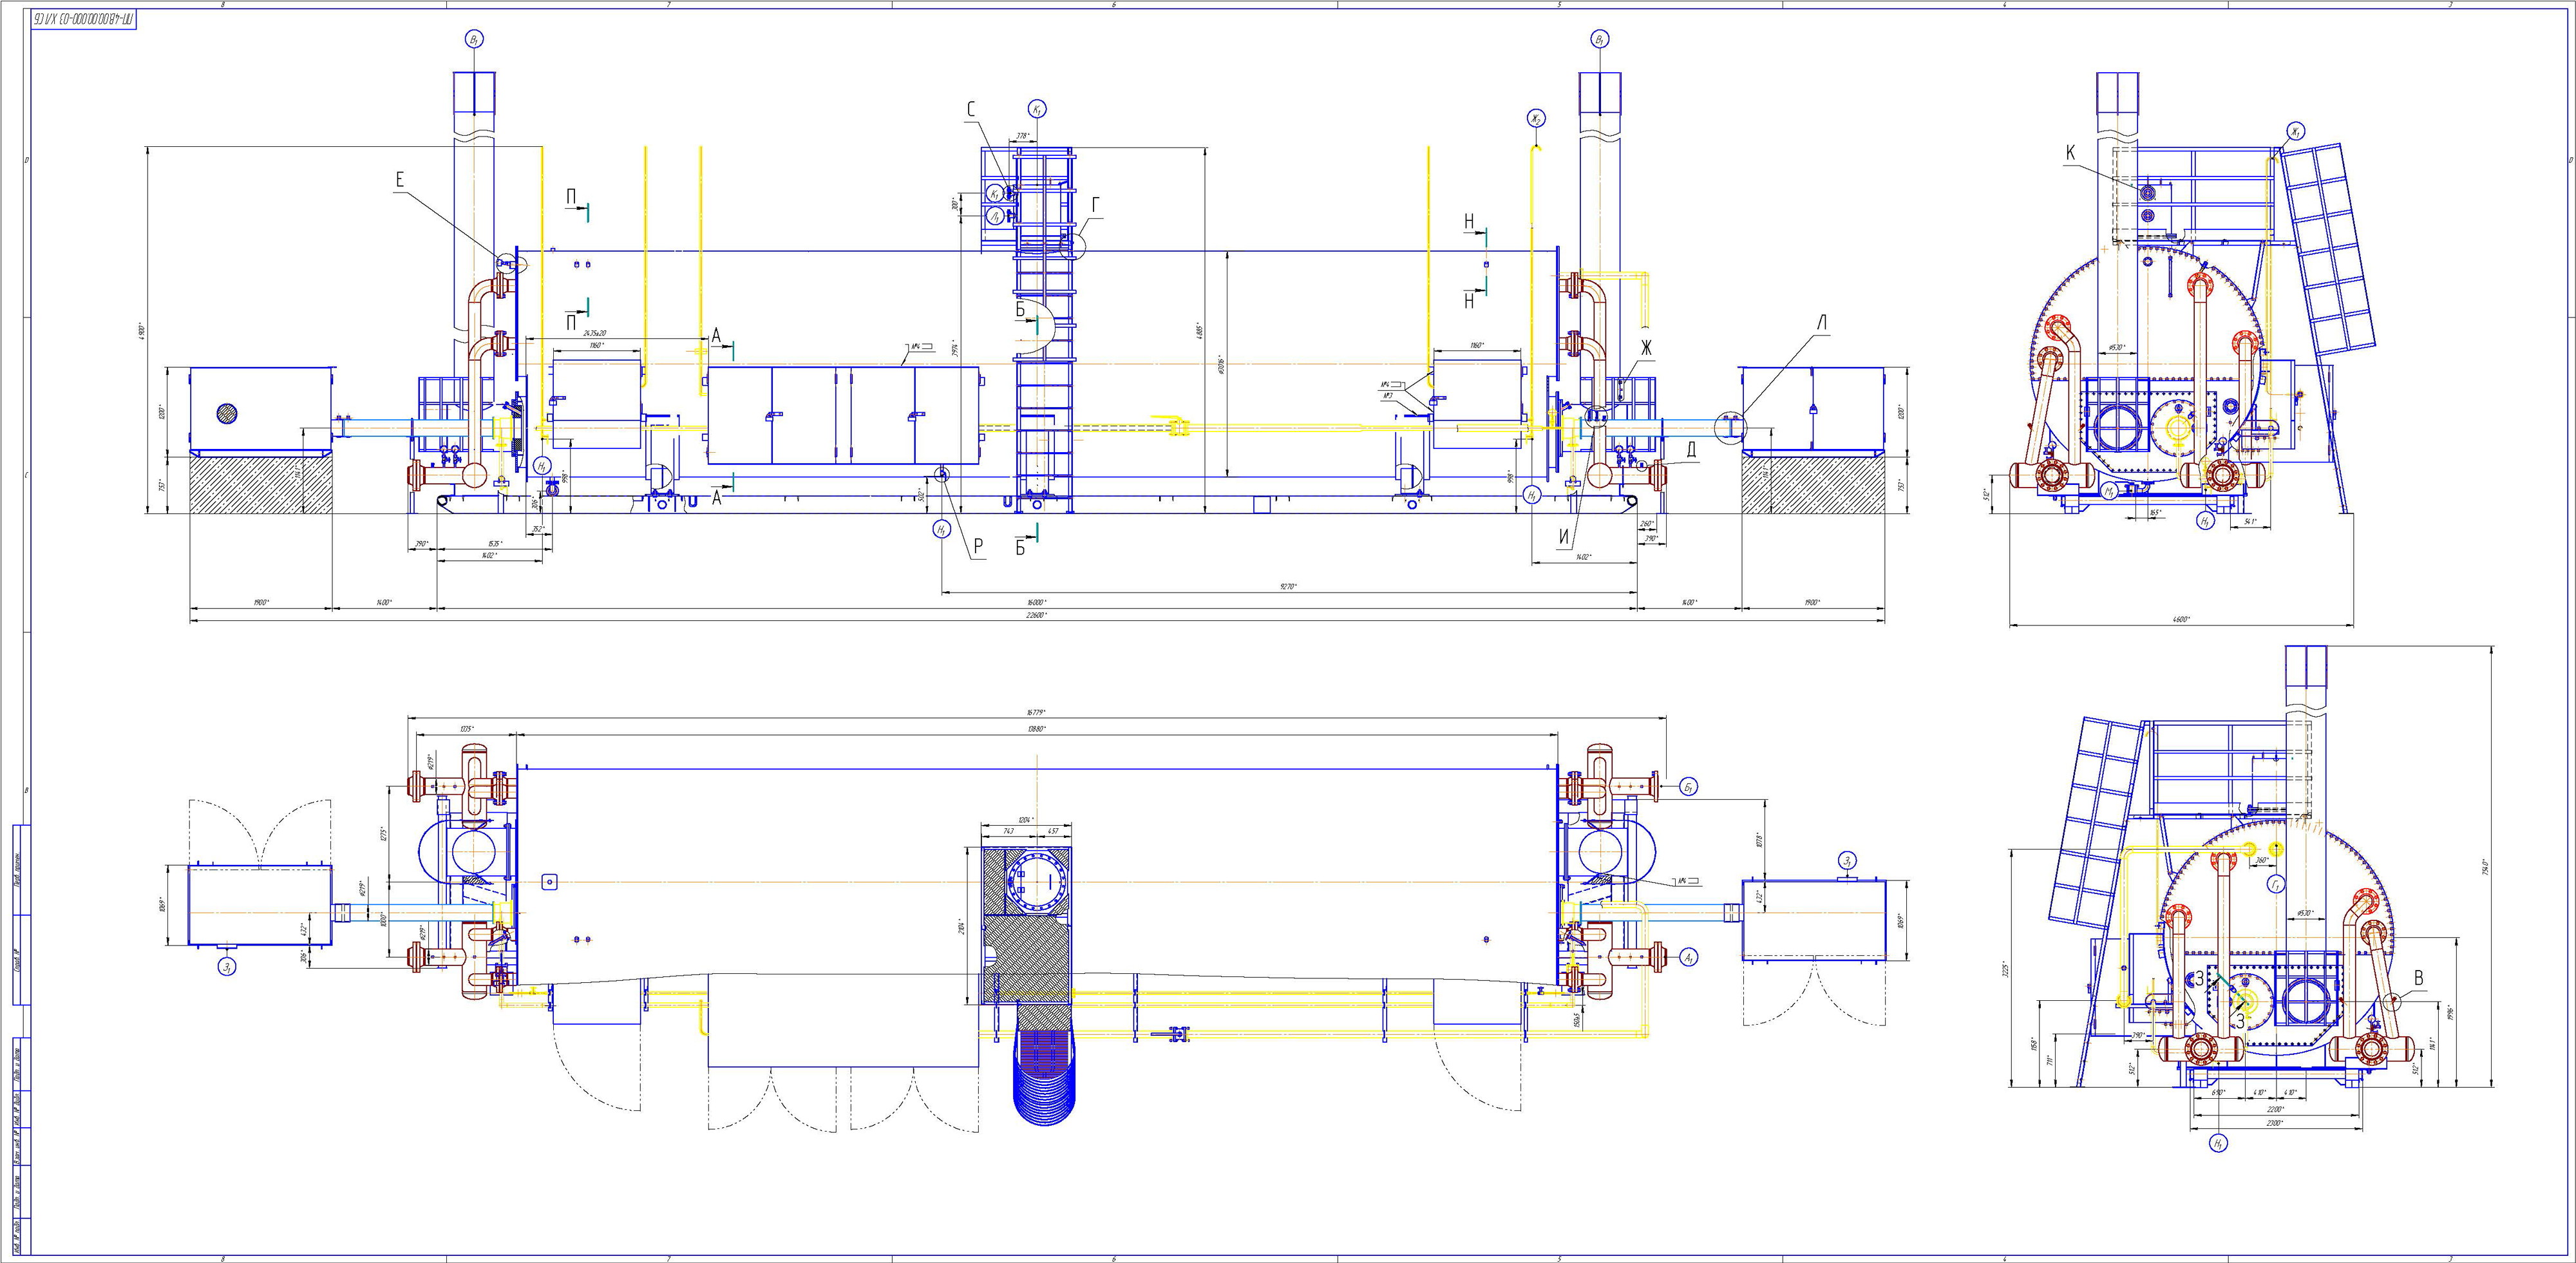The width and height of the screenshot is (2576, 1263).
Task: Click the dimension 378* atop the ladder platform
Action: 1022,136
